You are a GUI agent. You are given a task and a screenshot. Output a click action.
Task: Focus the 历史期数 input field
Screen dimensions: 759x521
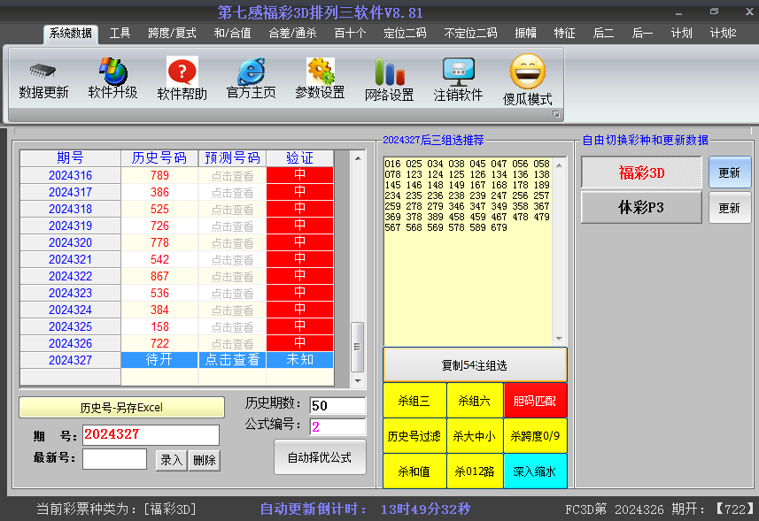(x=337, y=405)
